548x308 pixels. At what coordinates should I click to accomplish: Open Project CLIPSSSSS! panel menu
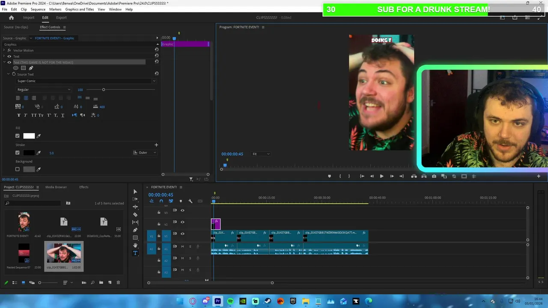tap(37, 187)
